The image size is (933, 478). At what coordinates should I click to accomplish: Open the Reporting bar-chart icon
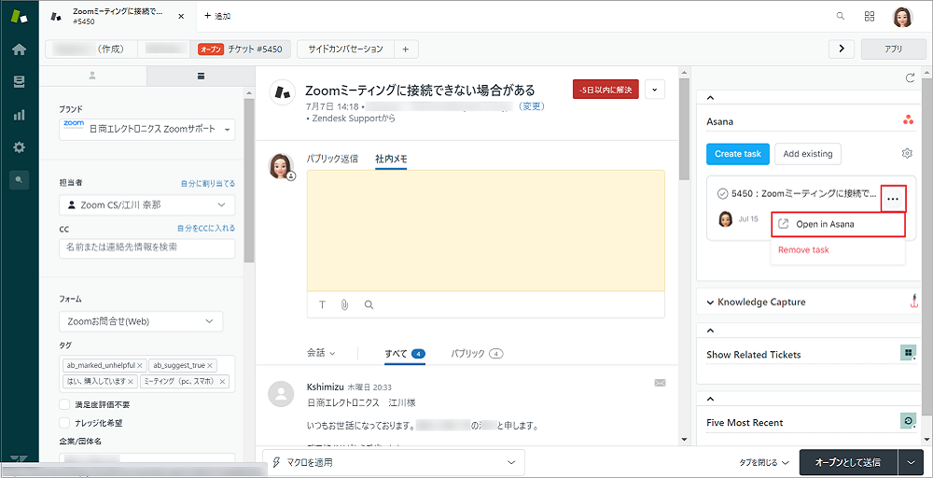click(x=19, y=115)
